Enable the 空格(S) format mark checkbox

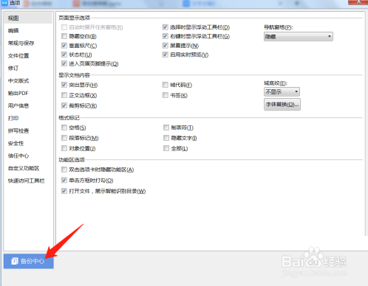[64, 128]
